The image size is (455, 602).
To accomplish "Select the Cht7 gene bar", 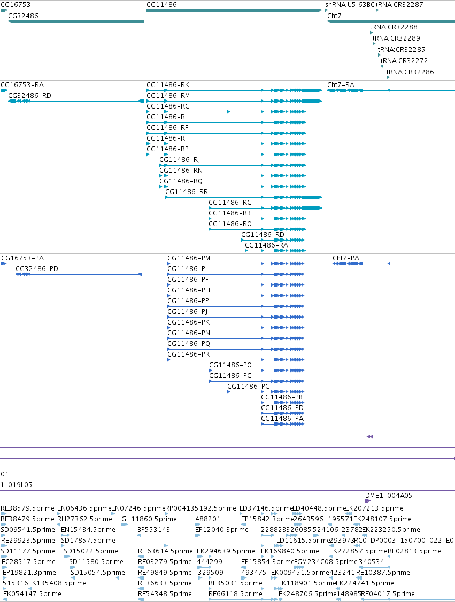I will tap(391, 21).
